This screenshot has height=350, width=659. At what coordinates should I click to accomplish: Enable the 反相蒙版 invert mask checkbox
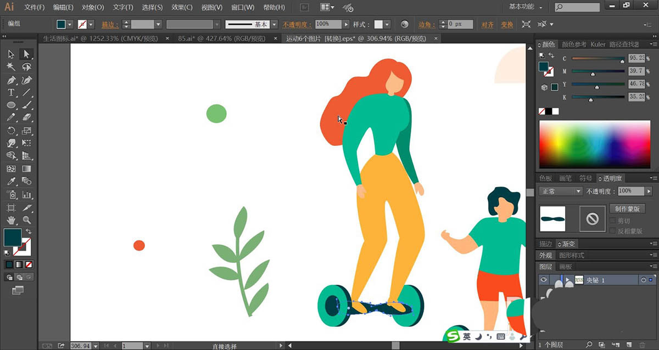coord(613,231)
